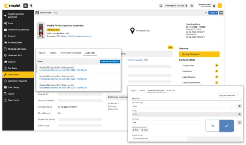Click the Work Orders breadcrumb
The image size is (246, 145).
[x=46, y=13]
